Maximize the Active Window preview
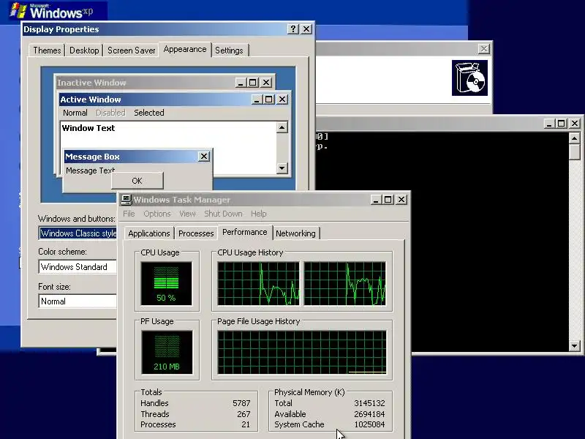This screenshot has width=585, height=439. coord(269,100)
